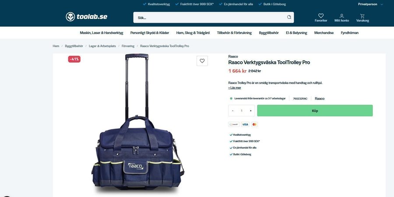Click the search magnifier icon

point(289,17)
